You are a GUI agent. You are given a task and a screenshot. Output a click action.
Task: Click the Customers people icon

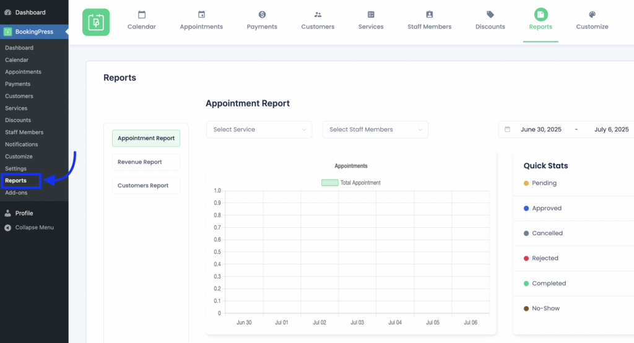click(318, 14)
